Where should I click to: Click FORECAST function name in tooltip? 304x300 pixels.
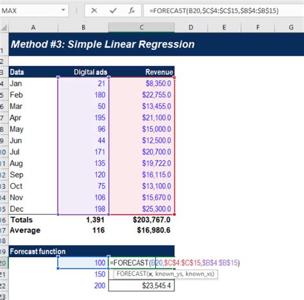[x=131, y=274]
